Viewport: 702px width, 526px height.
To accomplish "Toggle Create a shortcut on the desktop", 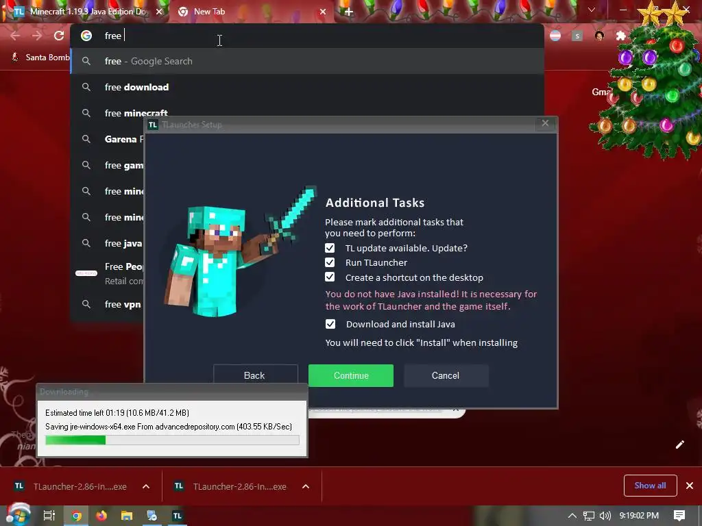I will pyautogui.click(x=330, y=277).
